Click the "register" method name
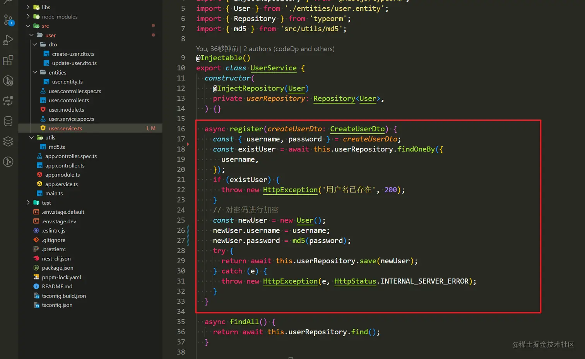Image resolution: width=585 pixels, height=359 pixels. (x=246, y=129)
